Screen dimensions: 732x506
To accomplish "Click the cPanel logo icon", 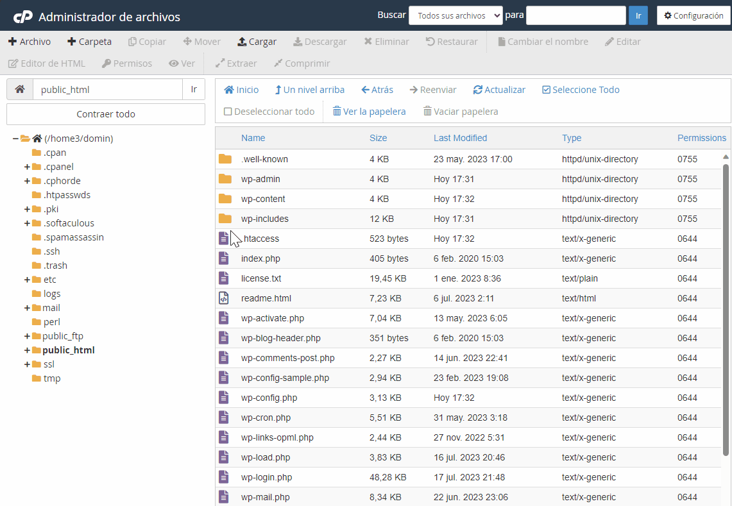I will [23, 17].
